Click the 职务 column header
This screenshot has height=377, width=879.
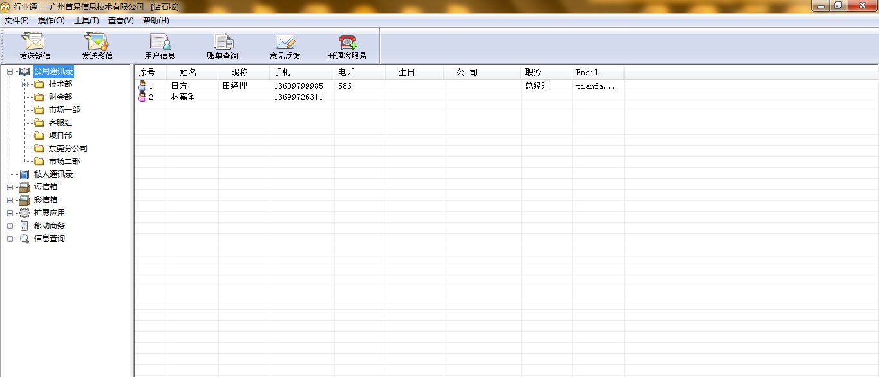click(547, 72)
